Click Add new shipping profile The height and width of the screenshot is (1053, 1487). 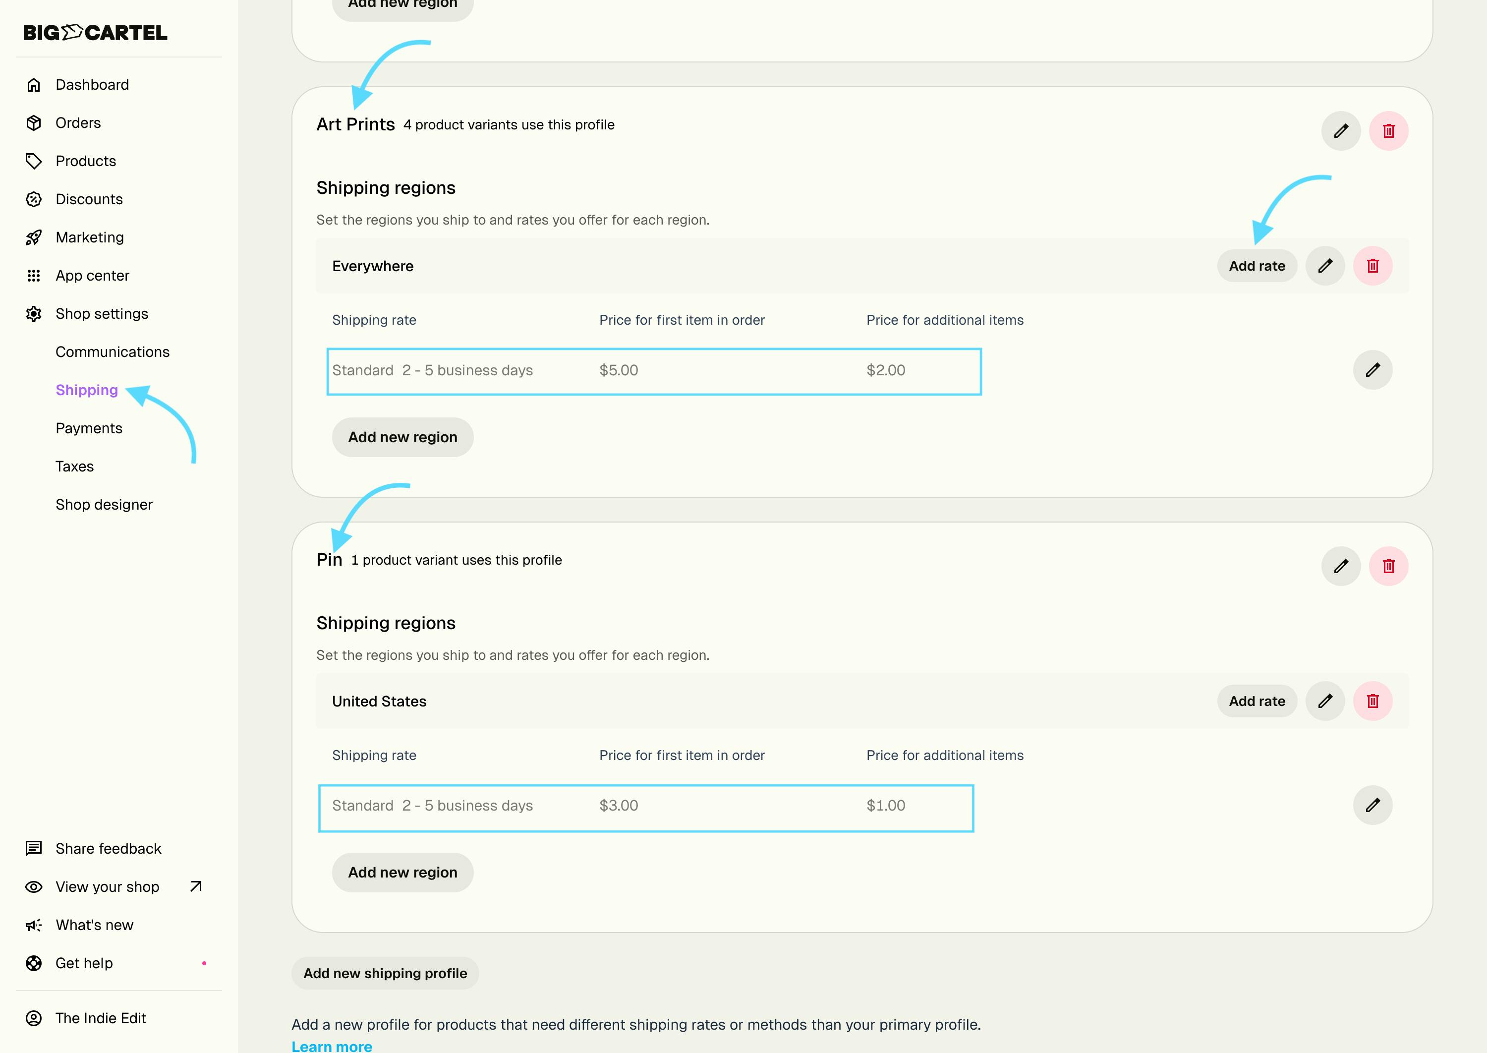pos(385,973)
